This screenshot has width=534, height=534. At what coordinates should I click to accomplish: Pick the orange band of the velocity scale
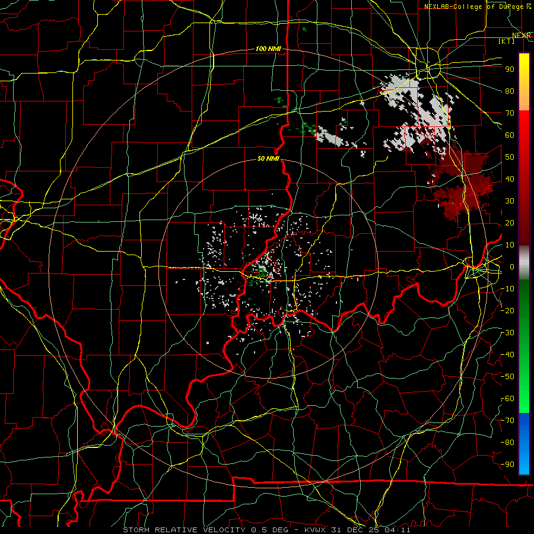click(524, 98)
